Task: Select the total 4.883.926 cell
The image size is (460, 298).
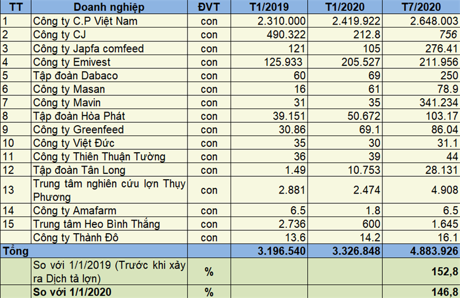Action: click(421, 251)
